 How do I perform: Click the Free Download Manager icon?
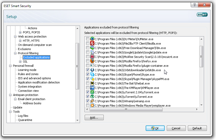(92, 48)
